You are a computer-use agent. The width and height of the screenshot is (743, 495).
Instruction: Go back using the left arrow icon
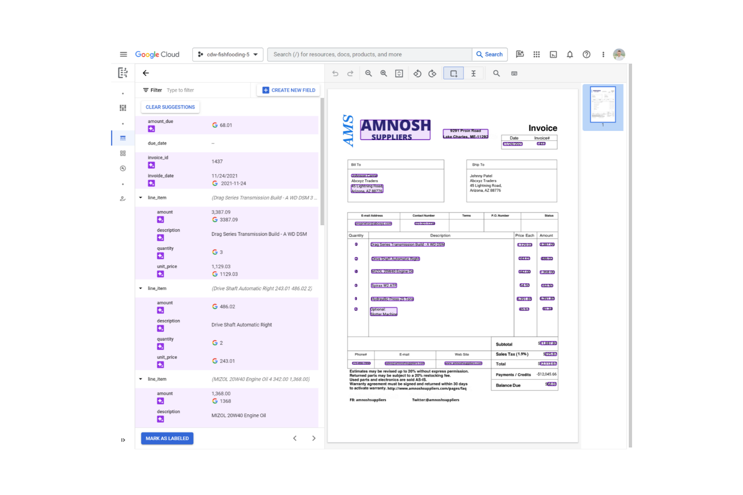146,73
